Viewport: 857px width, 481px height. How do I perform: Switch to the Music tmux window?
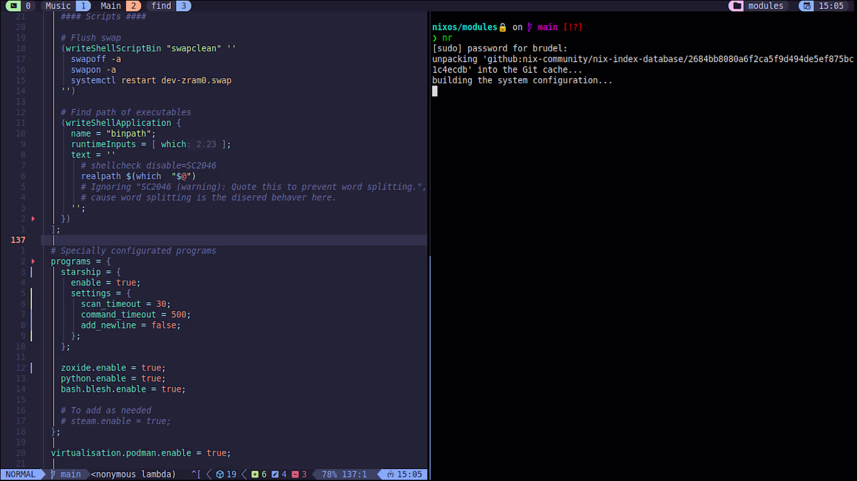[66, 6]
